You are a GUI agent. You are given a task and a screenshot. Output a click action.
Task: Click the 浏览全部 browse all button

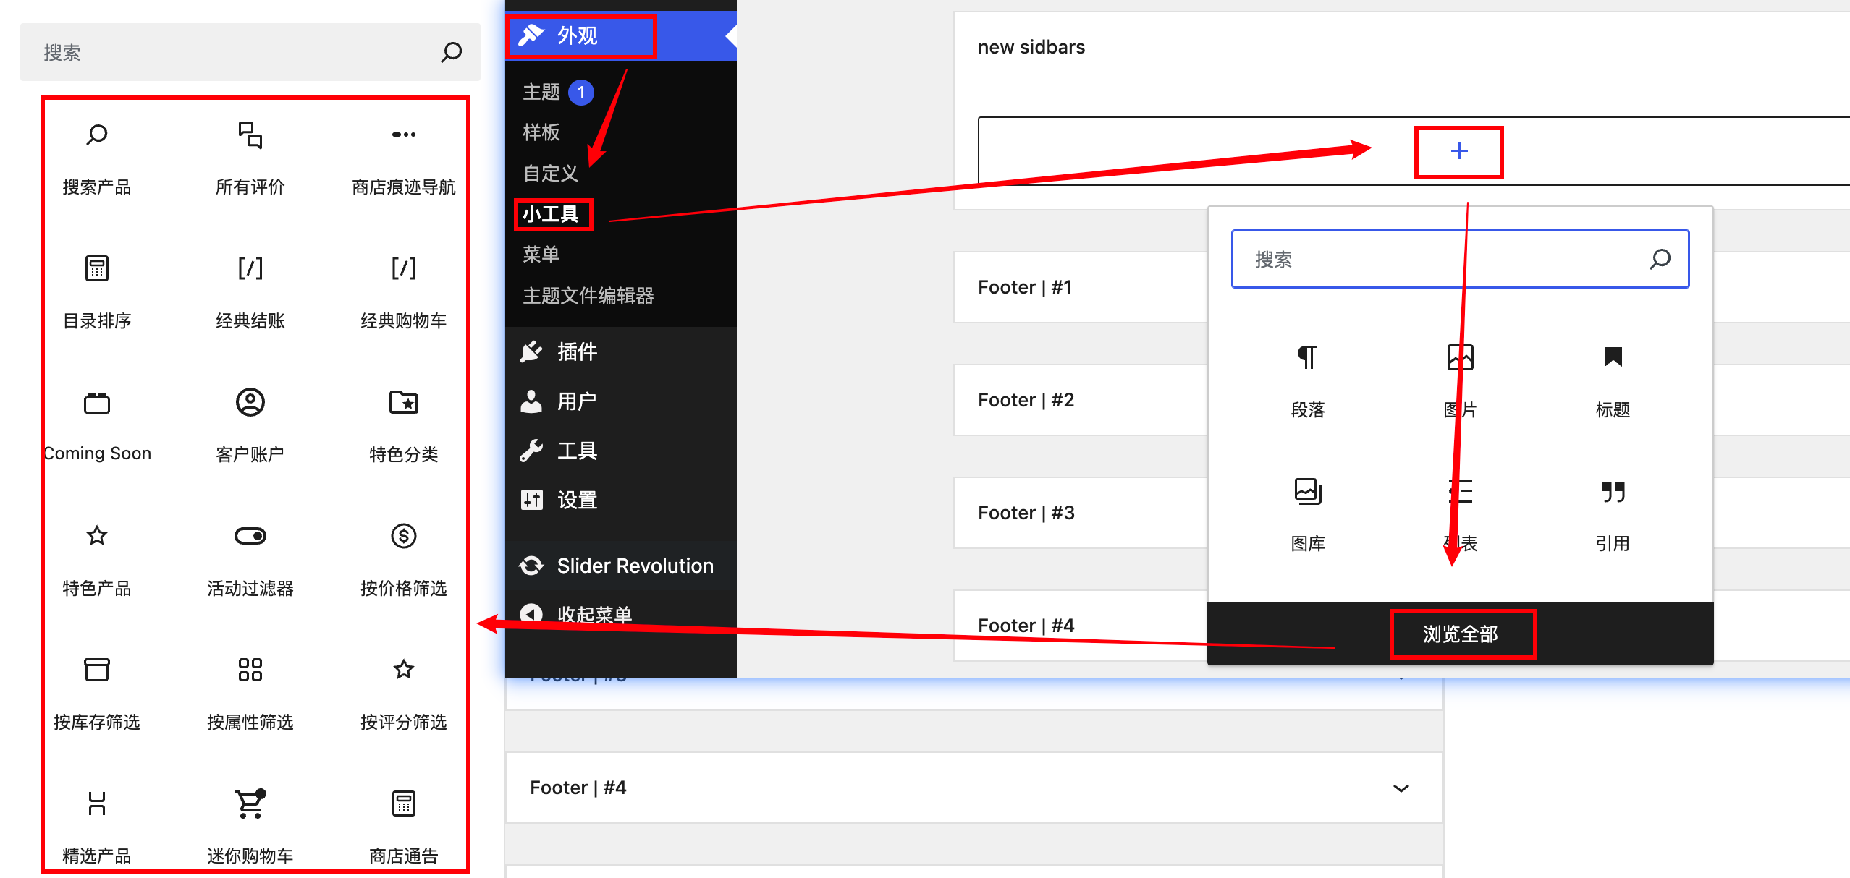point(1462,634)
